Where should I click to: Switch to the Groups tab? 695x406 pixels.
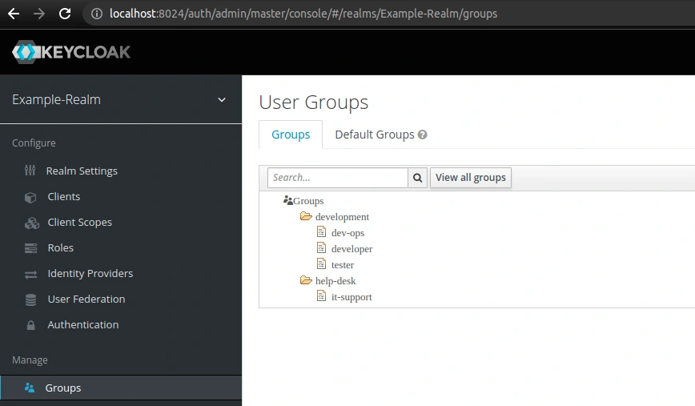[291, 135]
